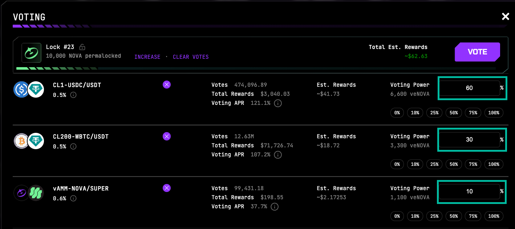The height and width of the screenshot is (229, 515).
Task: Close the Voting dialog
Action: [505, 16]
